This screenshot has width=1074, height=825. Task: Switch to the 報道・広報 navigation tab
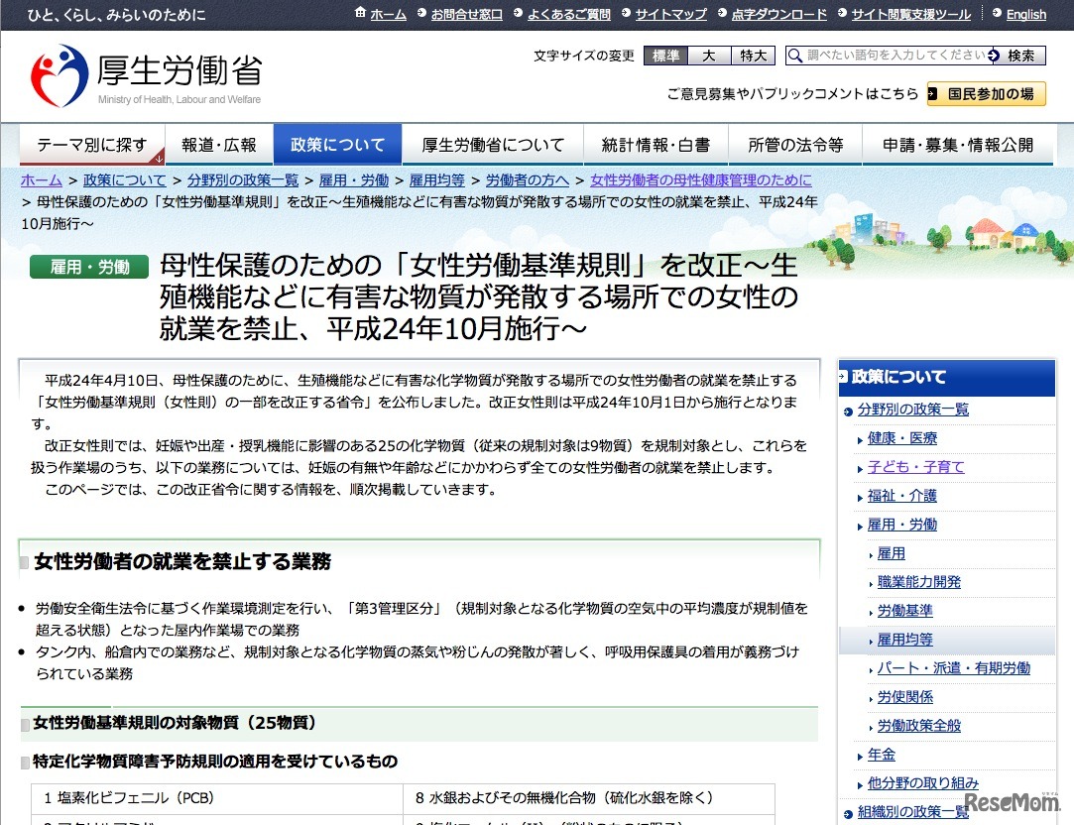[x=219, y=144]
